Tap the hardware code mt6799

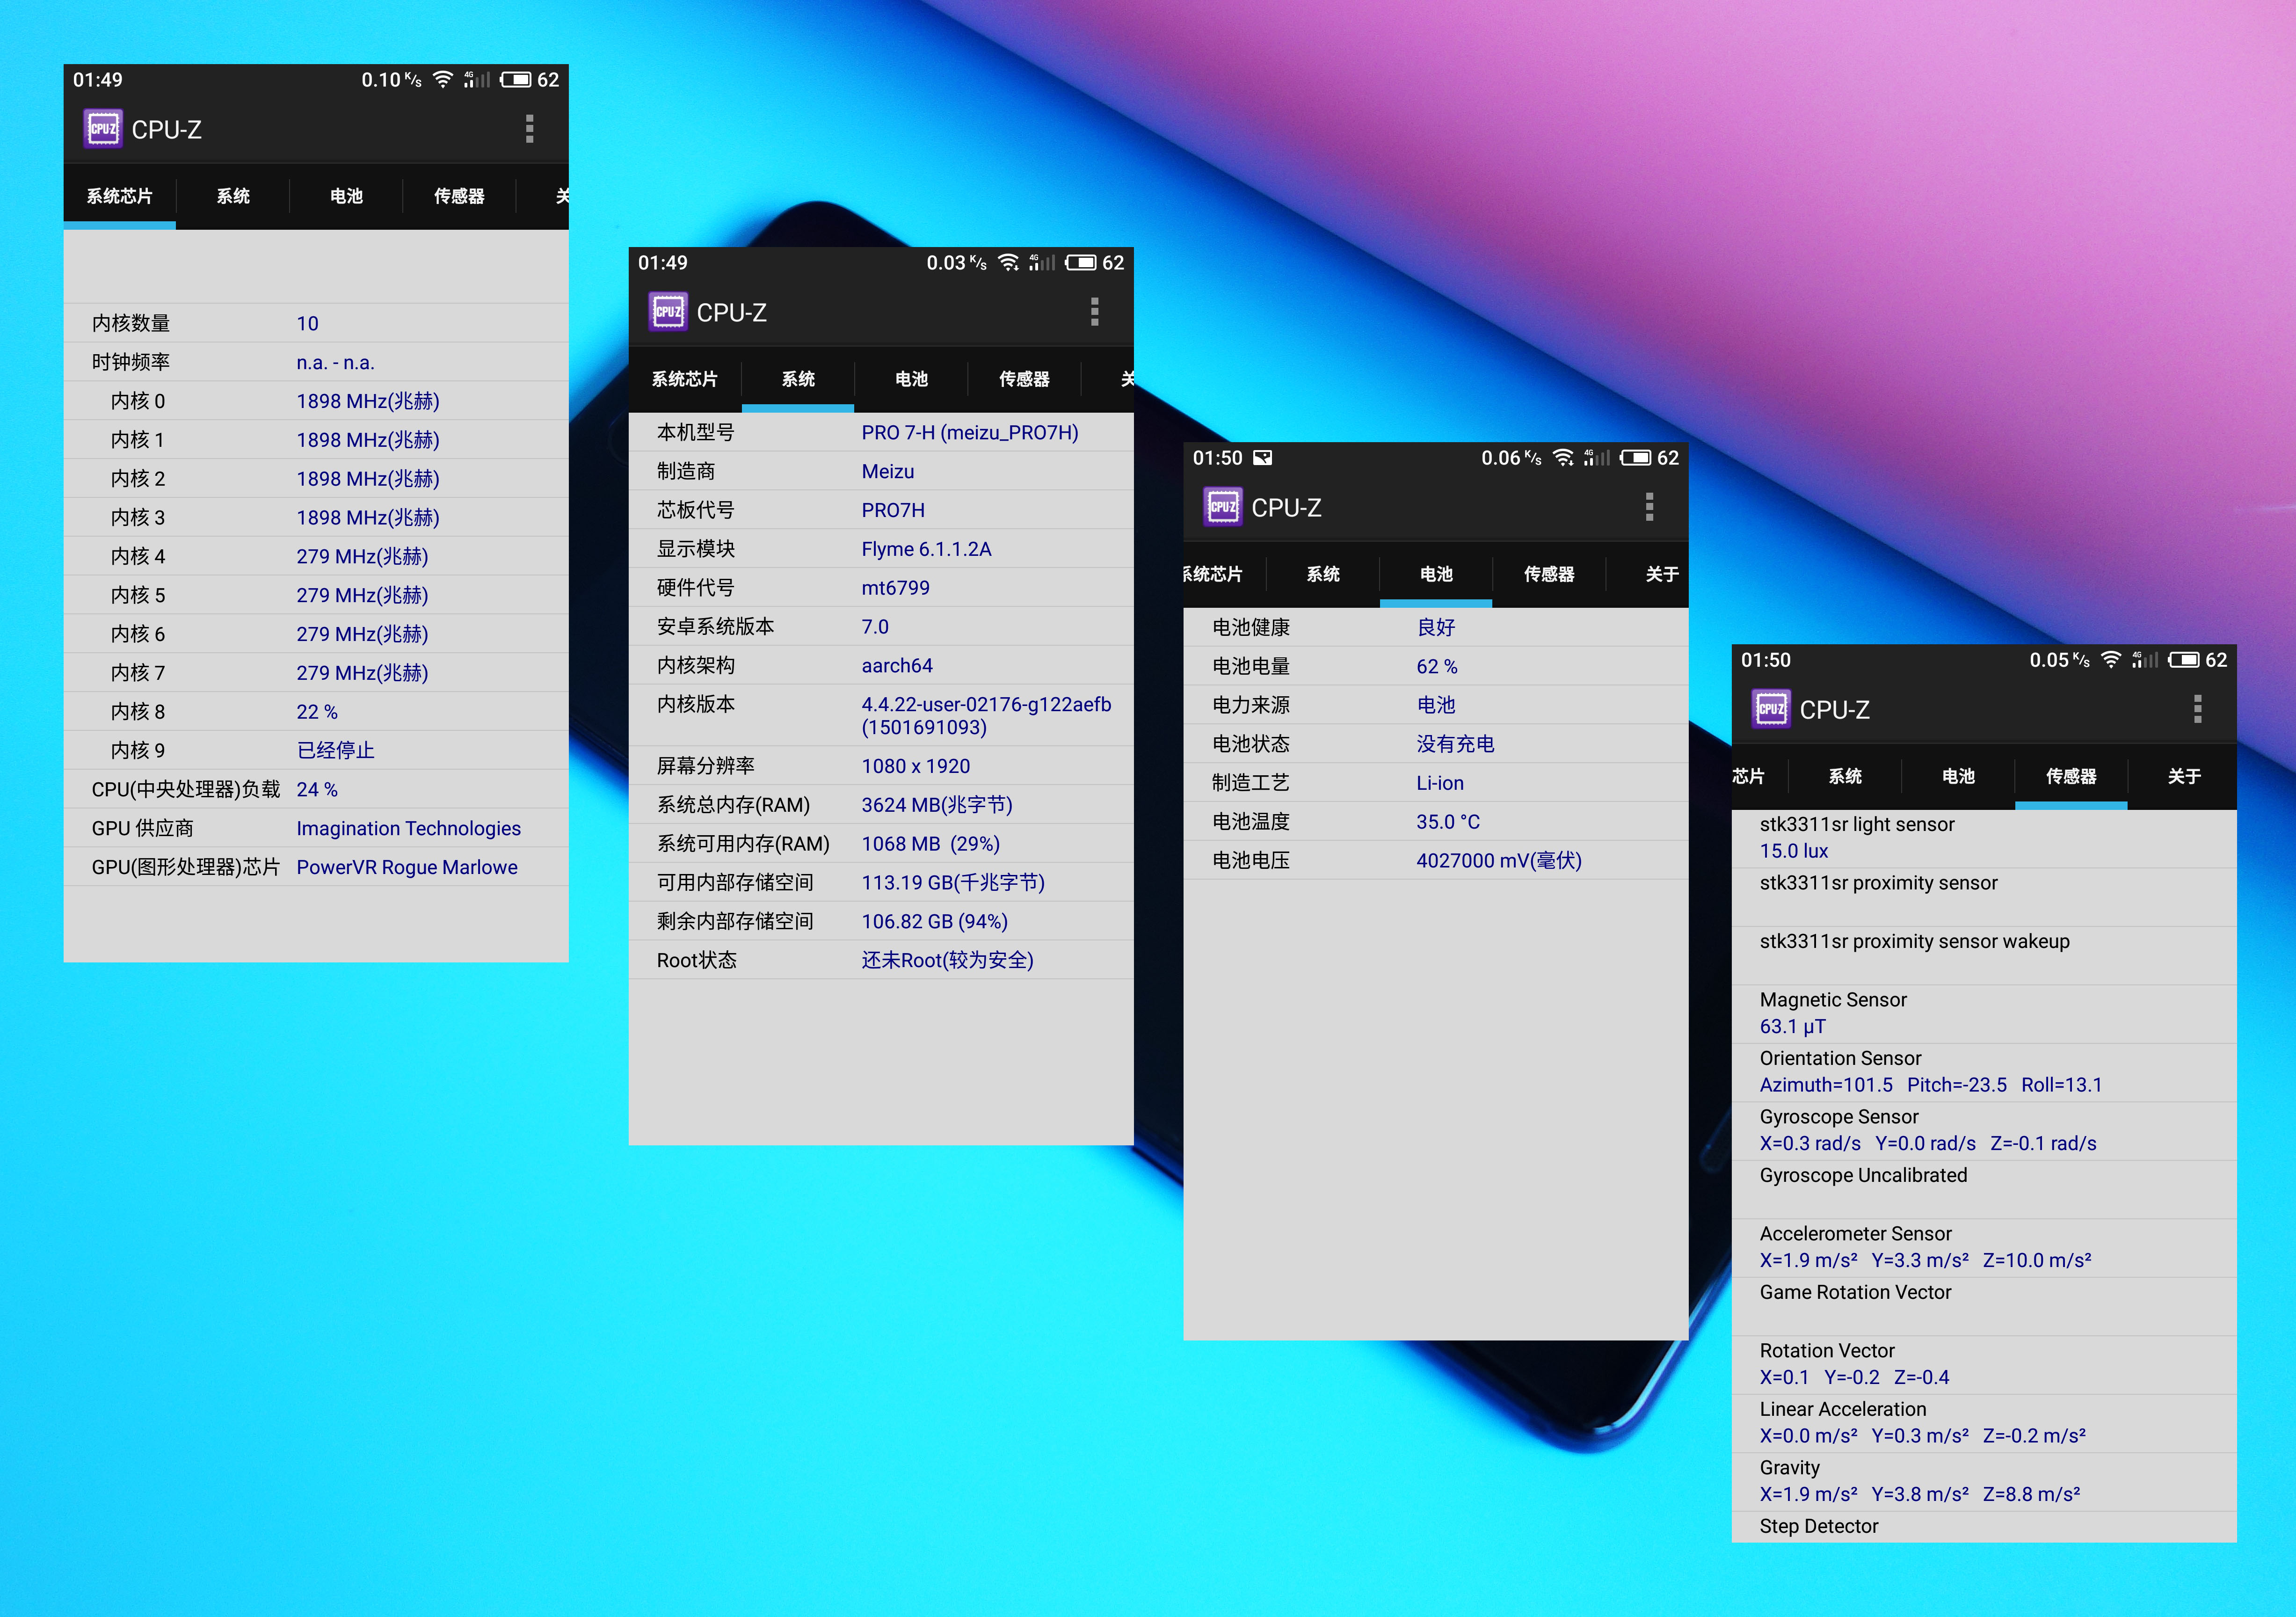pos(895,588)
